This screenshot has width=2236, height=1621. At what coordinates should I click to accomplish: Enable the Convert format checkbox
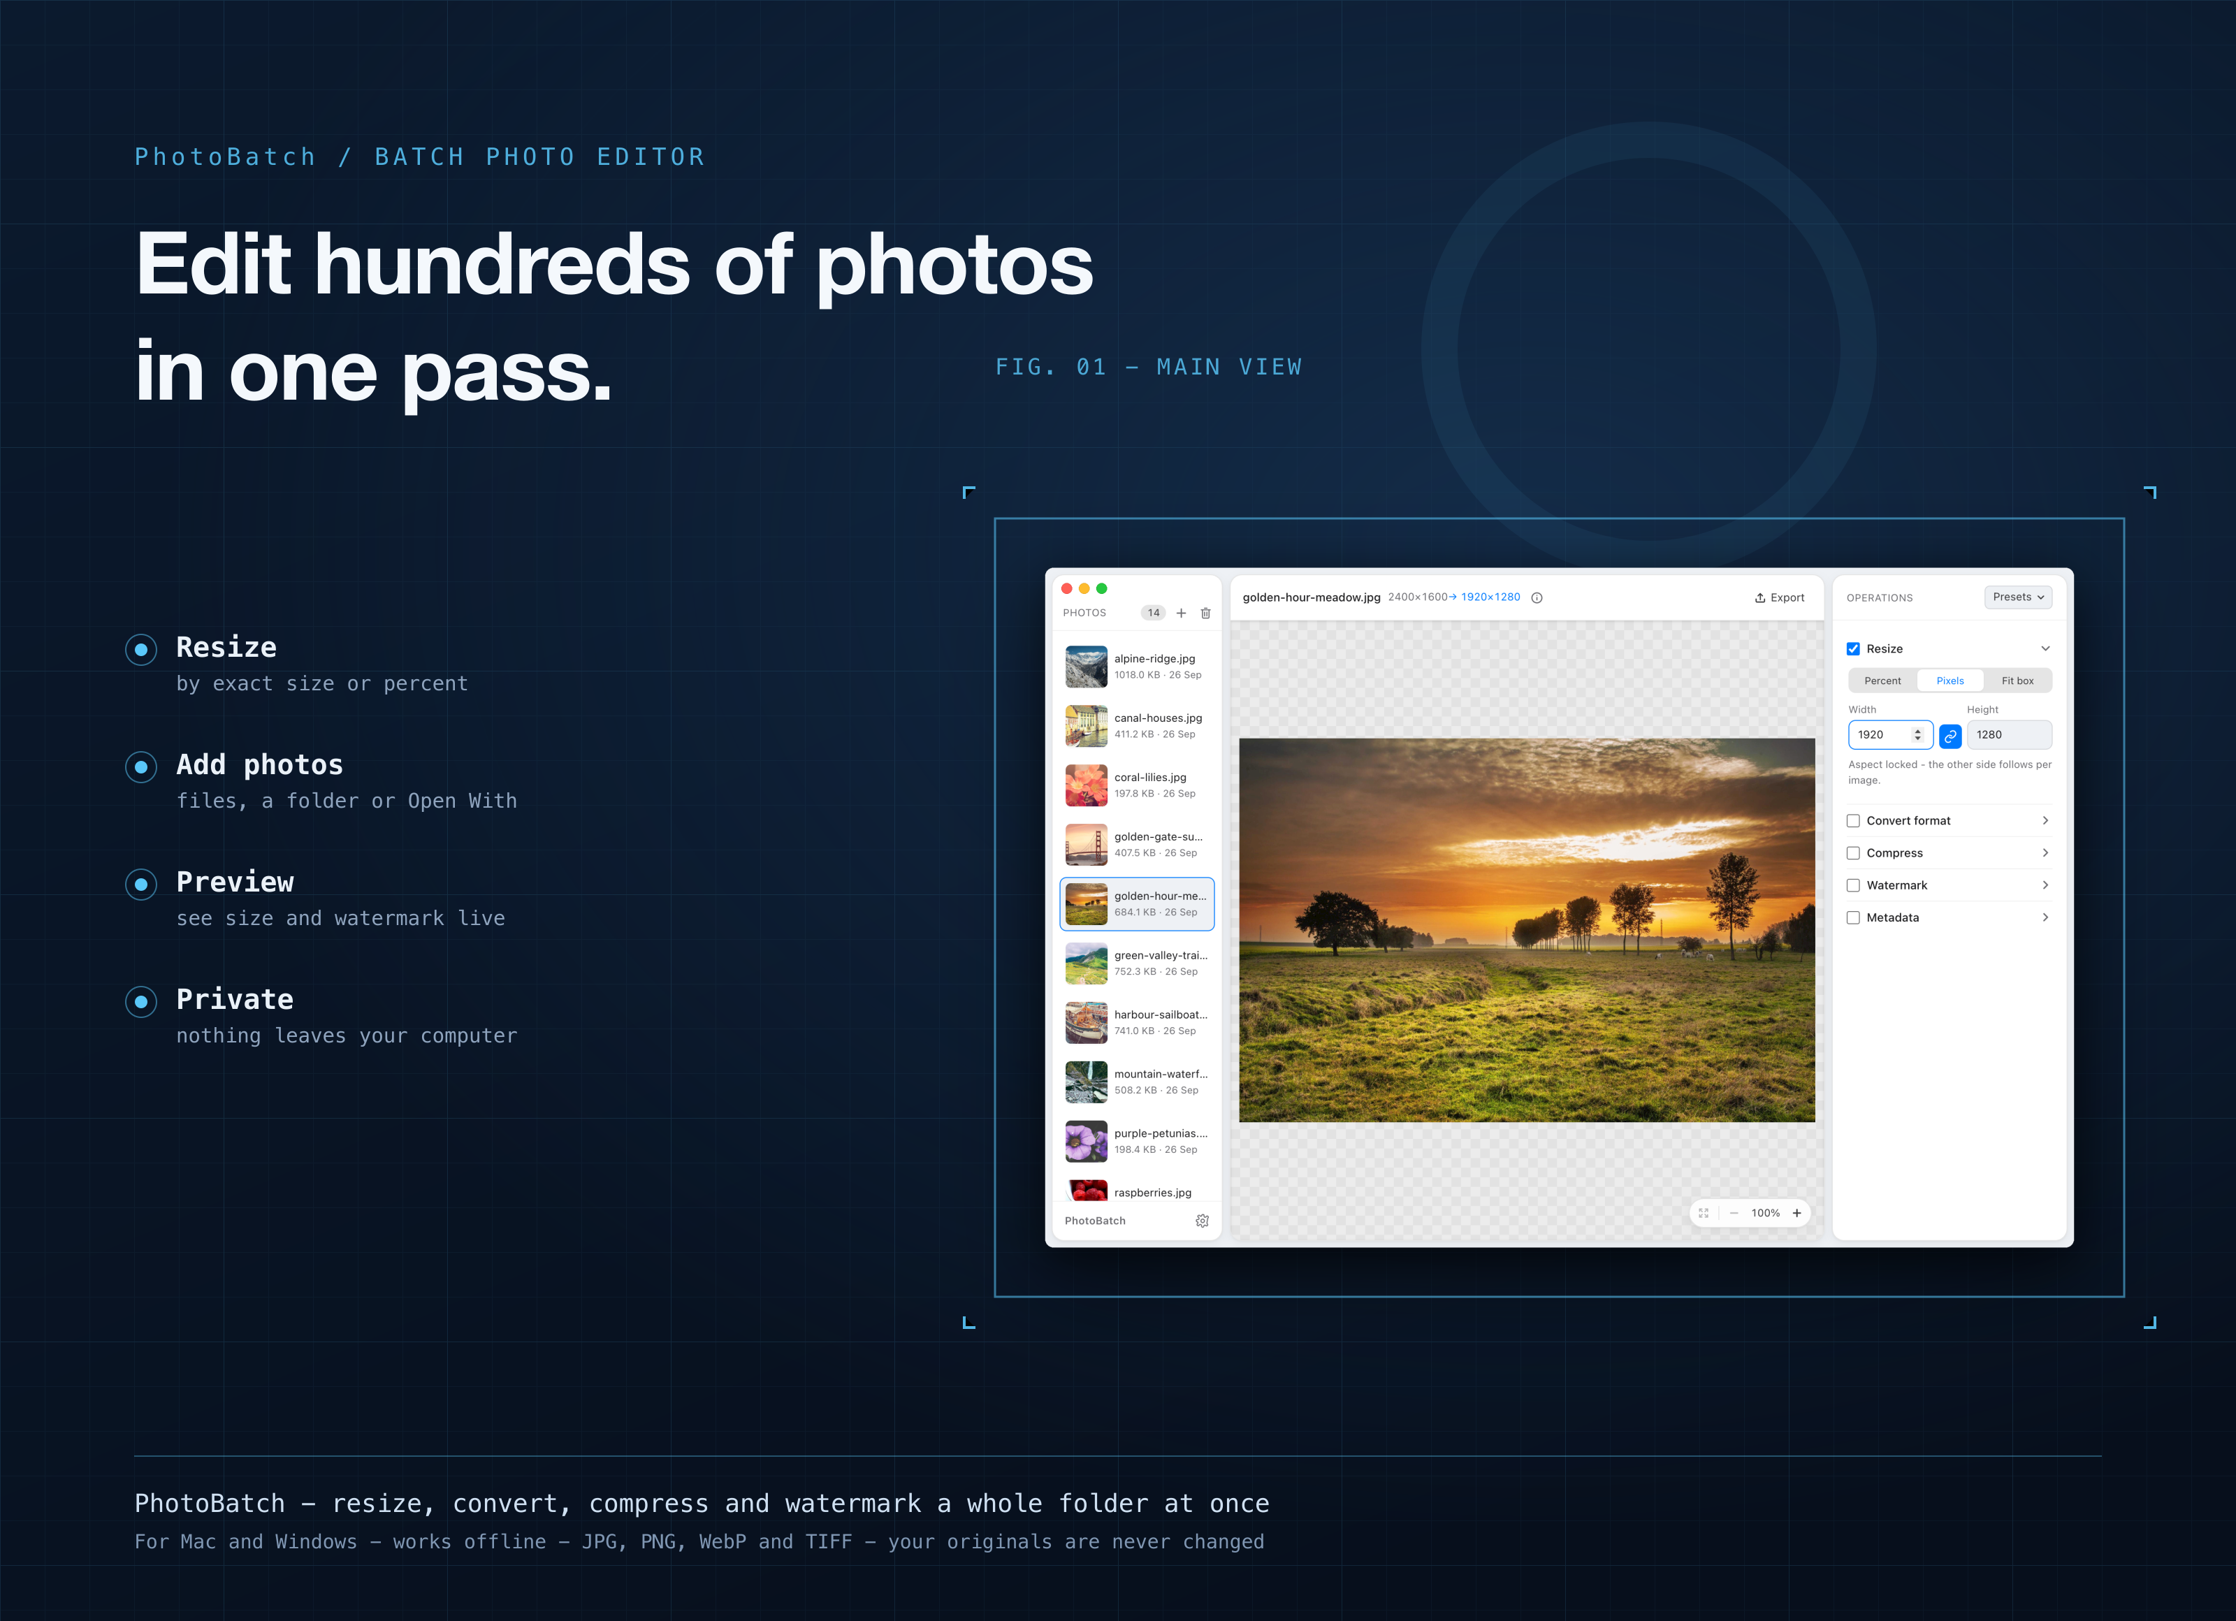click(x=1854, y=820)
